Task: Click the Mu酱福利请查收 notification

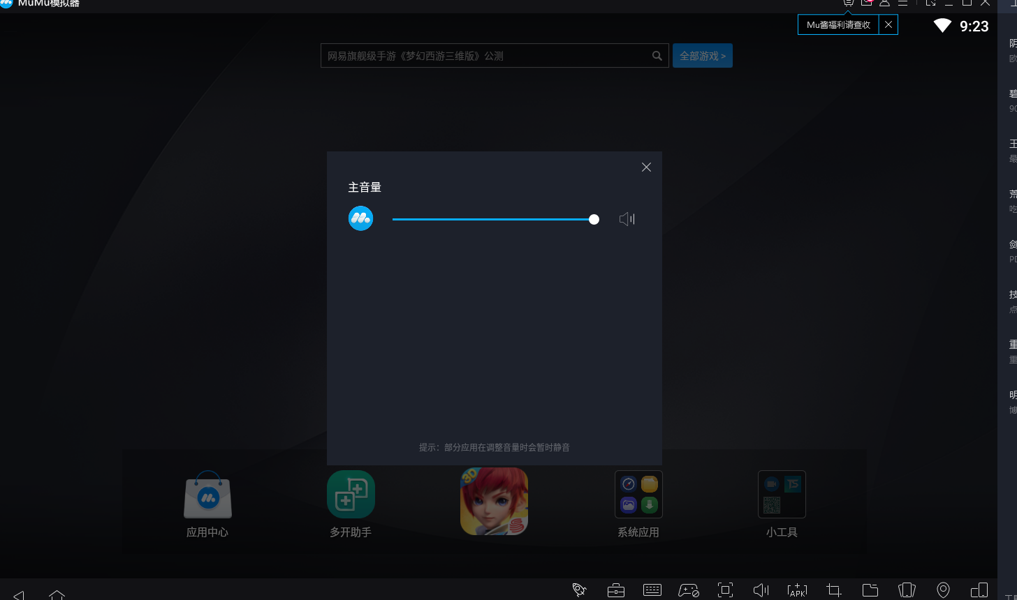Action: point(838,24)
